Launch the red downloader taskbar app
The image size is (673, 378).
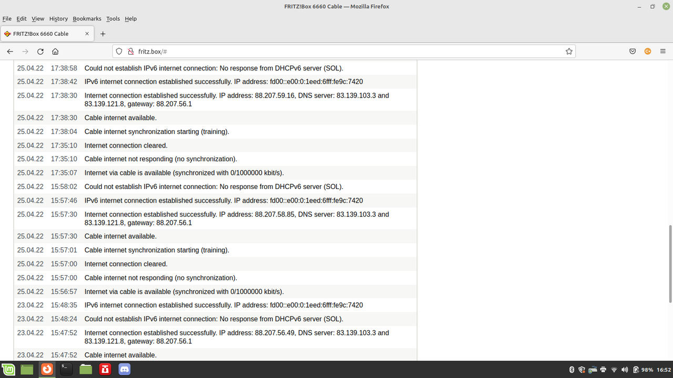[x=105, y=370]
